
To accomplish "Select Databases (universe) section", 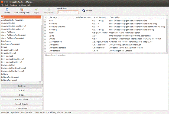I will 21,44.
